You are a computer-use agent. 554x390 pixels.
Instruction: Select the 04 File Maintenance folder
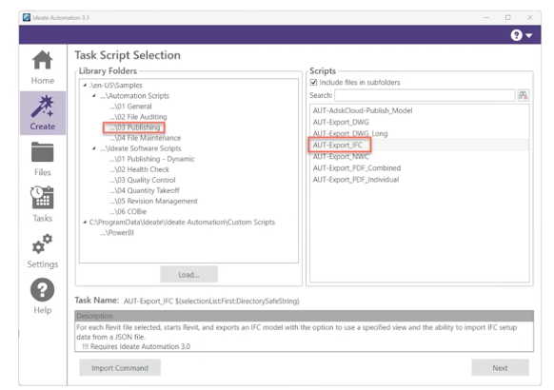tap(145, 138)
